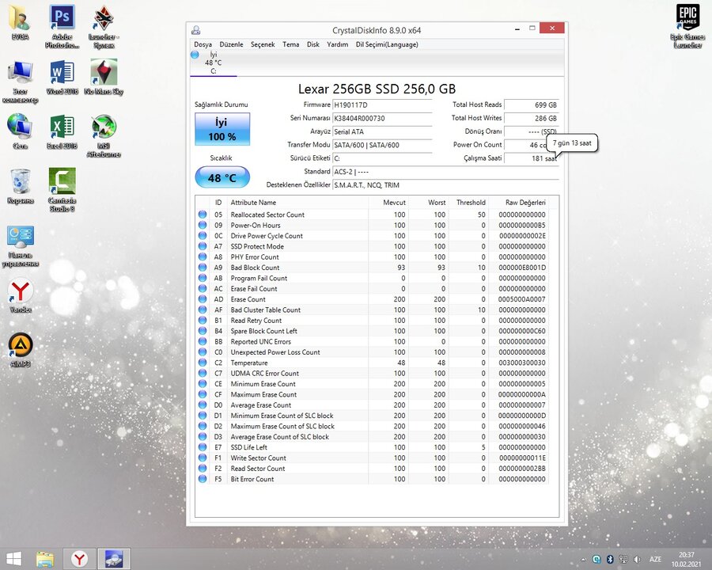The height and width of the screenshot is (570, 712).
Task: Expand the hidden system tray icons arrow
Action: click(584, 559)
